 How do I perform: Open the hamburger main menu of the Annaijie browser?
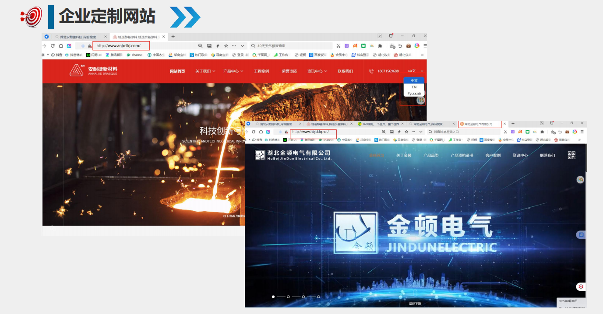pos(425,45)
